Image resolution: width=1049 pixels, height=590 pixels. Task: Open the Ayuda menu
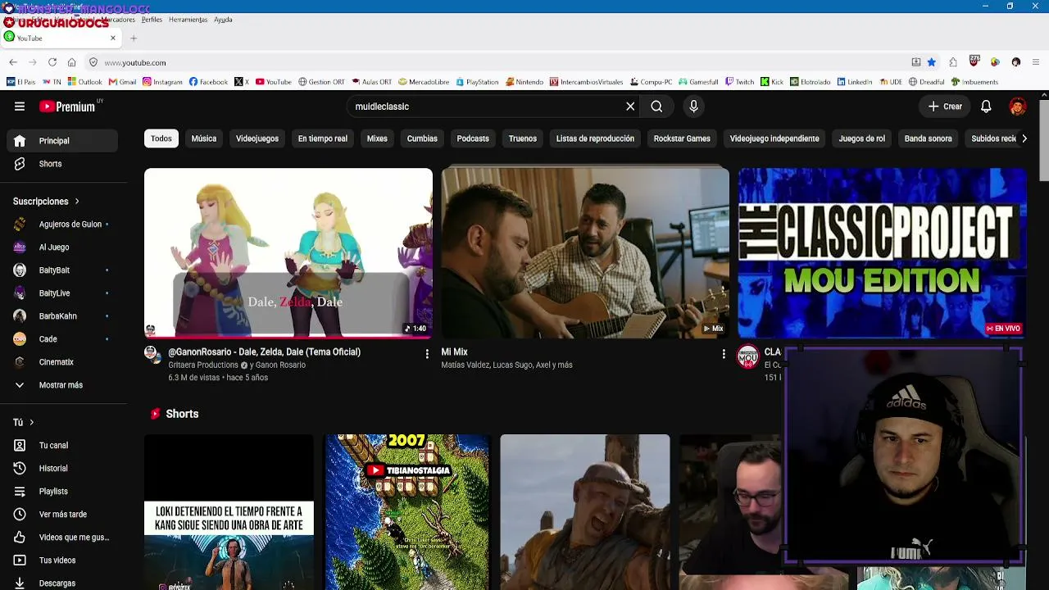tap(223, 19)
